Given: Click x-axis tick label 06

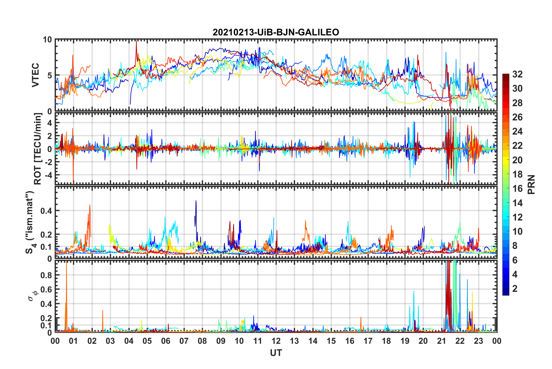Looking at the screenshot, I should pyautogui.click(x=165, y=341).
